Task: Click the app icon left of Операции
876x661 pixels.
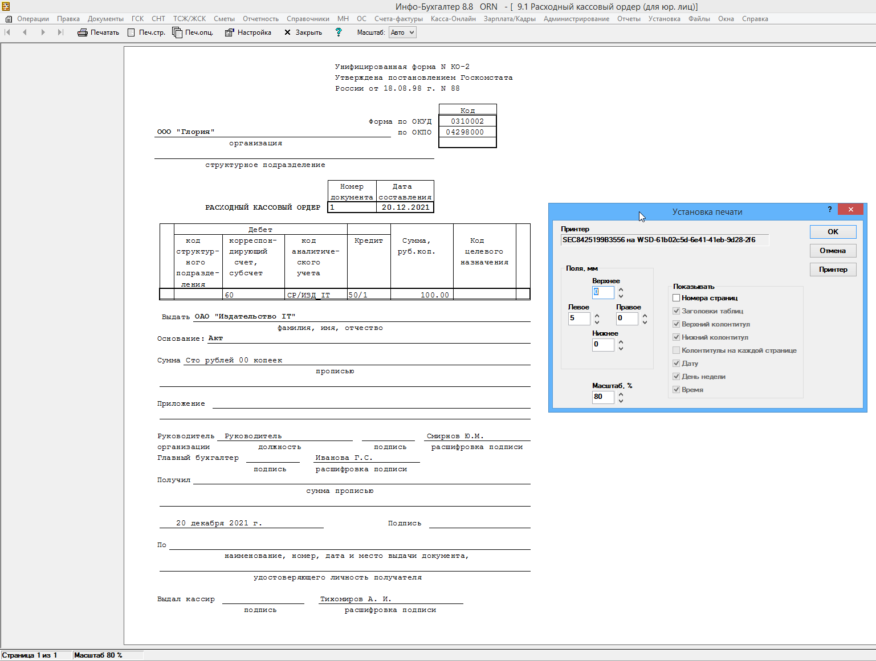Action: click(8, 19)
